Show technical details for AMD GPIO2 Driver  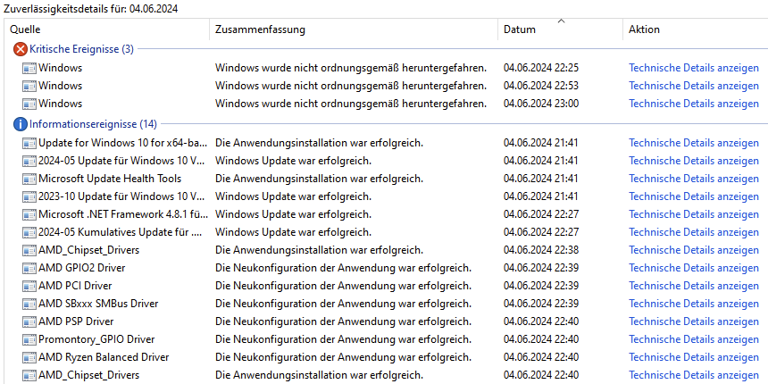(x=694, y=268)
